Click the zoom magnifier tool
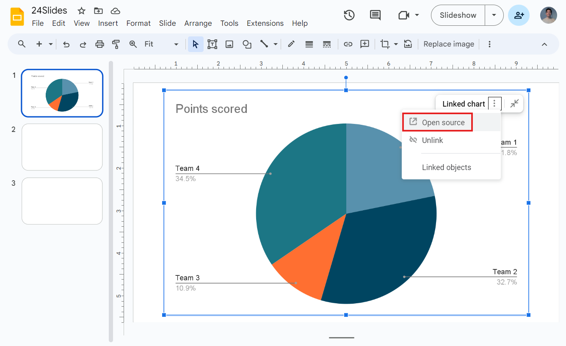The height and width of the screenshot is (346, 566). [x=133, y=44]
